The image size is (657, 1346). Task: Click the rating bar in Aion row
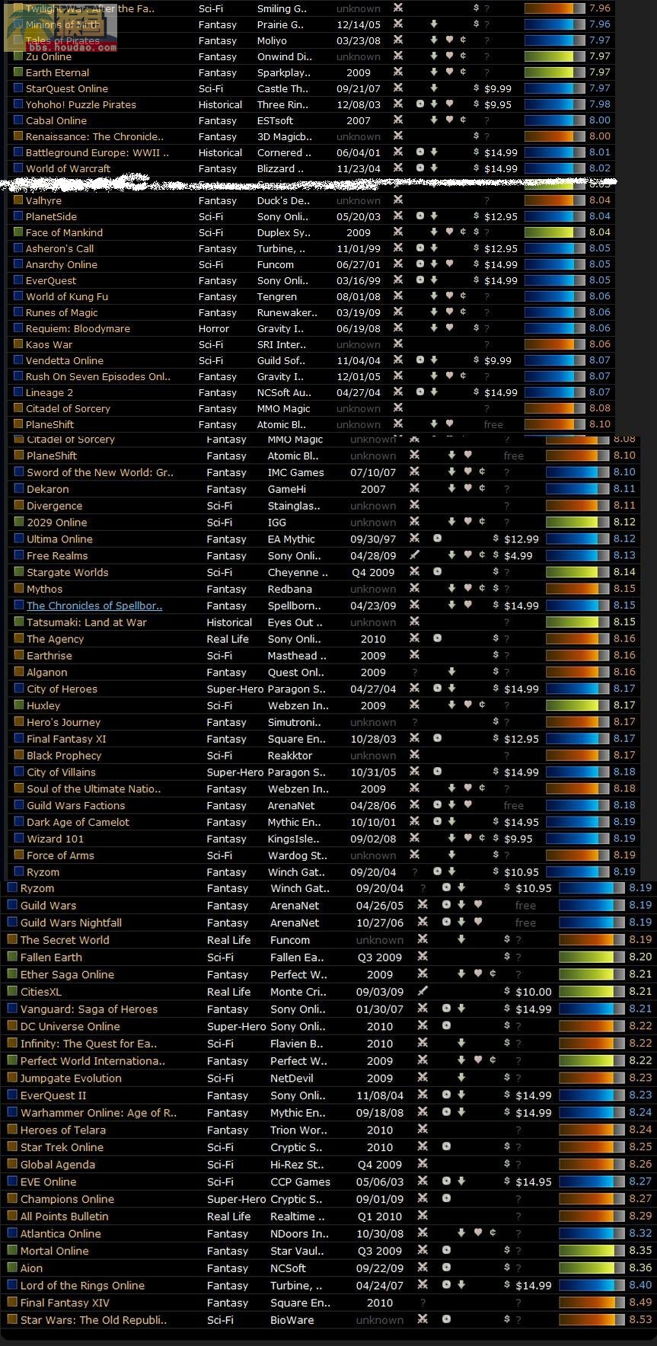(x=591, y=1268)
